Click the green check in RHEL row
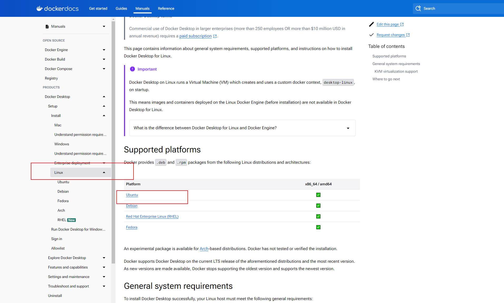The image size is (504, 303). coord(318,216)
